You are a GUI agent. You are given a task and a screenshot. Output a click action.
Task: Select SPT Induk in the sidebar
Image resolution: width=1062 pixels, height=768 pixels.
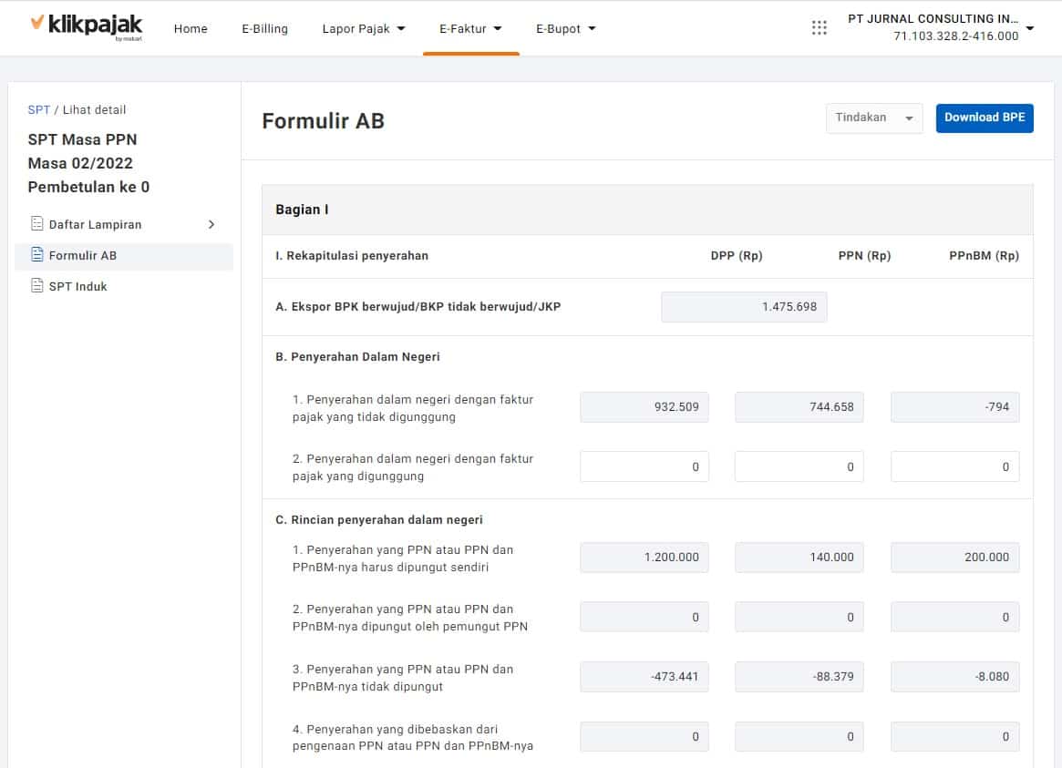[77, 286]
